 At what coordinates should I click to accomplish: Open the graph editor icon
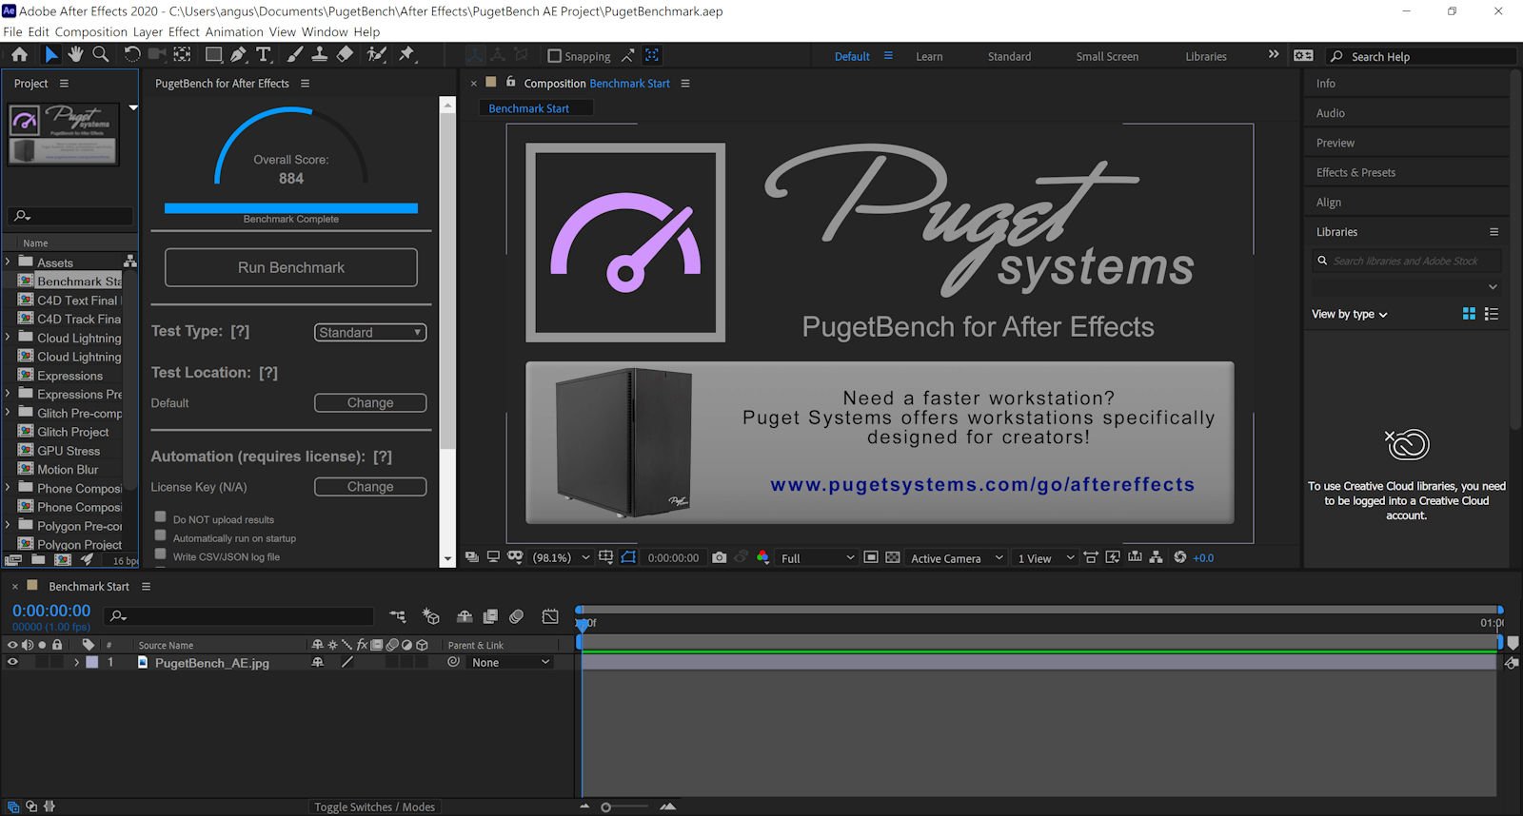[550, 616]
